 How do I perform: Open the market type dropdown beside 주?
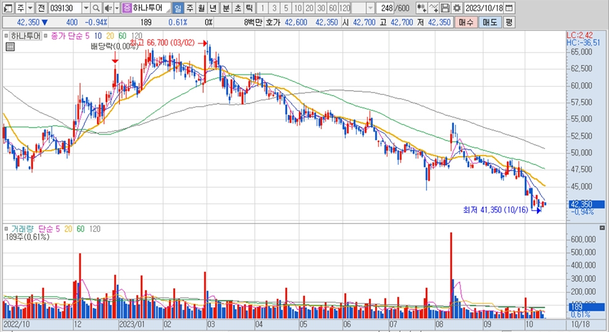pos(30,8)
